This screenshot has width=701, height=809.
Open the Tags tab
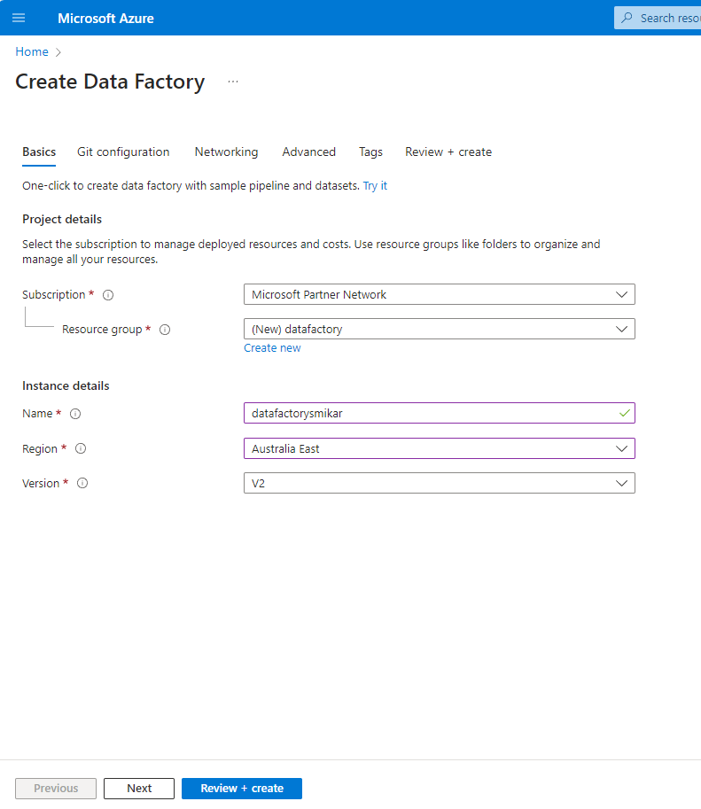click(x=370, y=152)
